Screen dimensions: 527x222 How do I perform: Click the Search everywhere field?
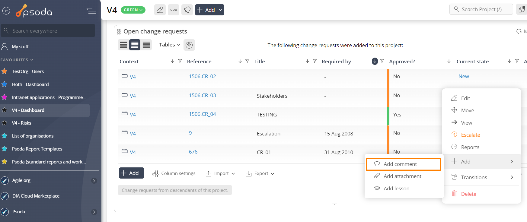48,30
